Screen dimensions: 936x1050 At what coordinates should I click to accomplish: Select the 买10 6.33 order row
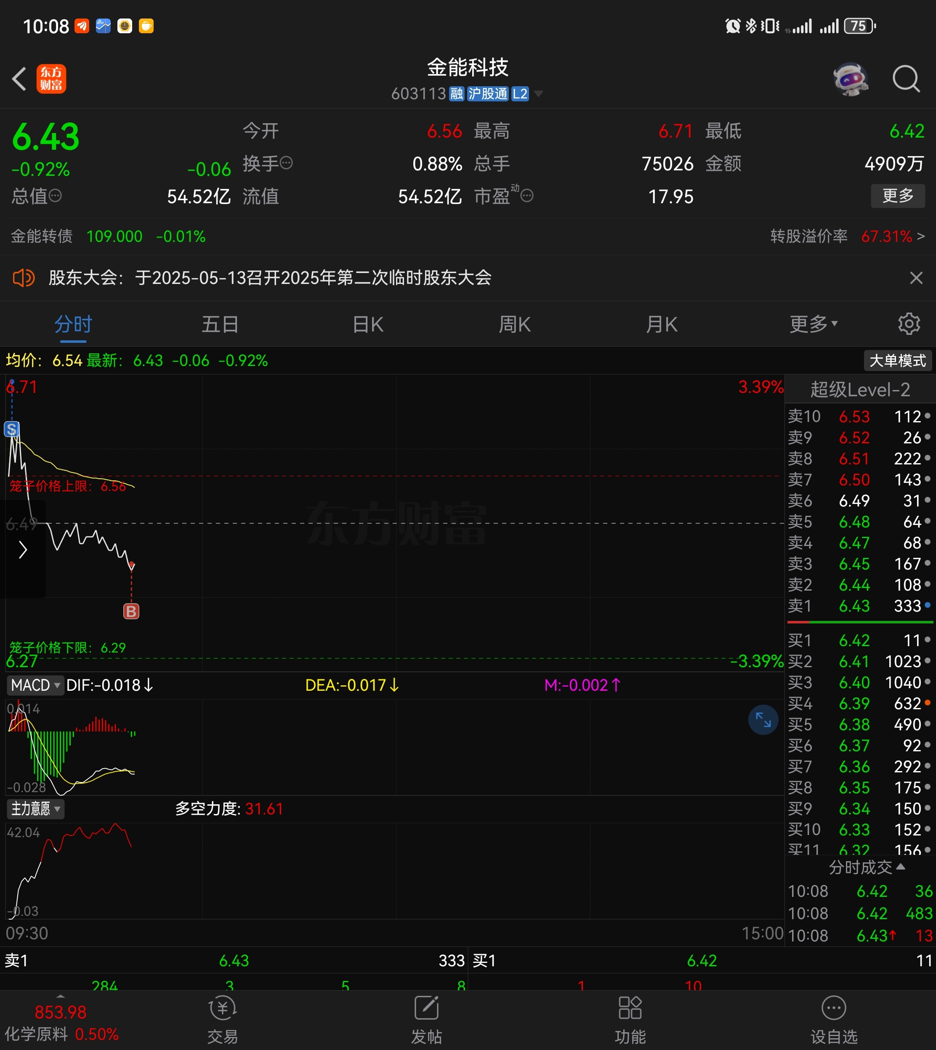[860, 830]
